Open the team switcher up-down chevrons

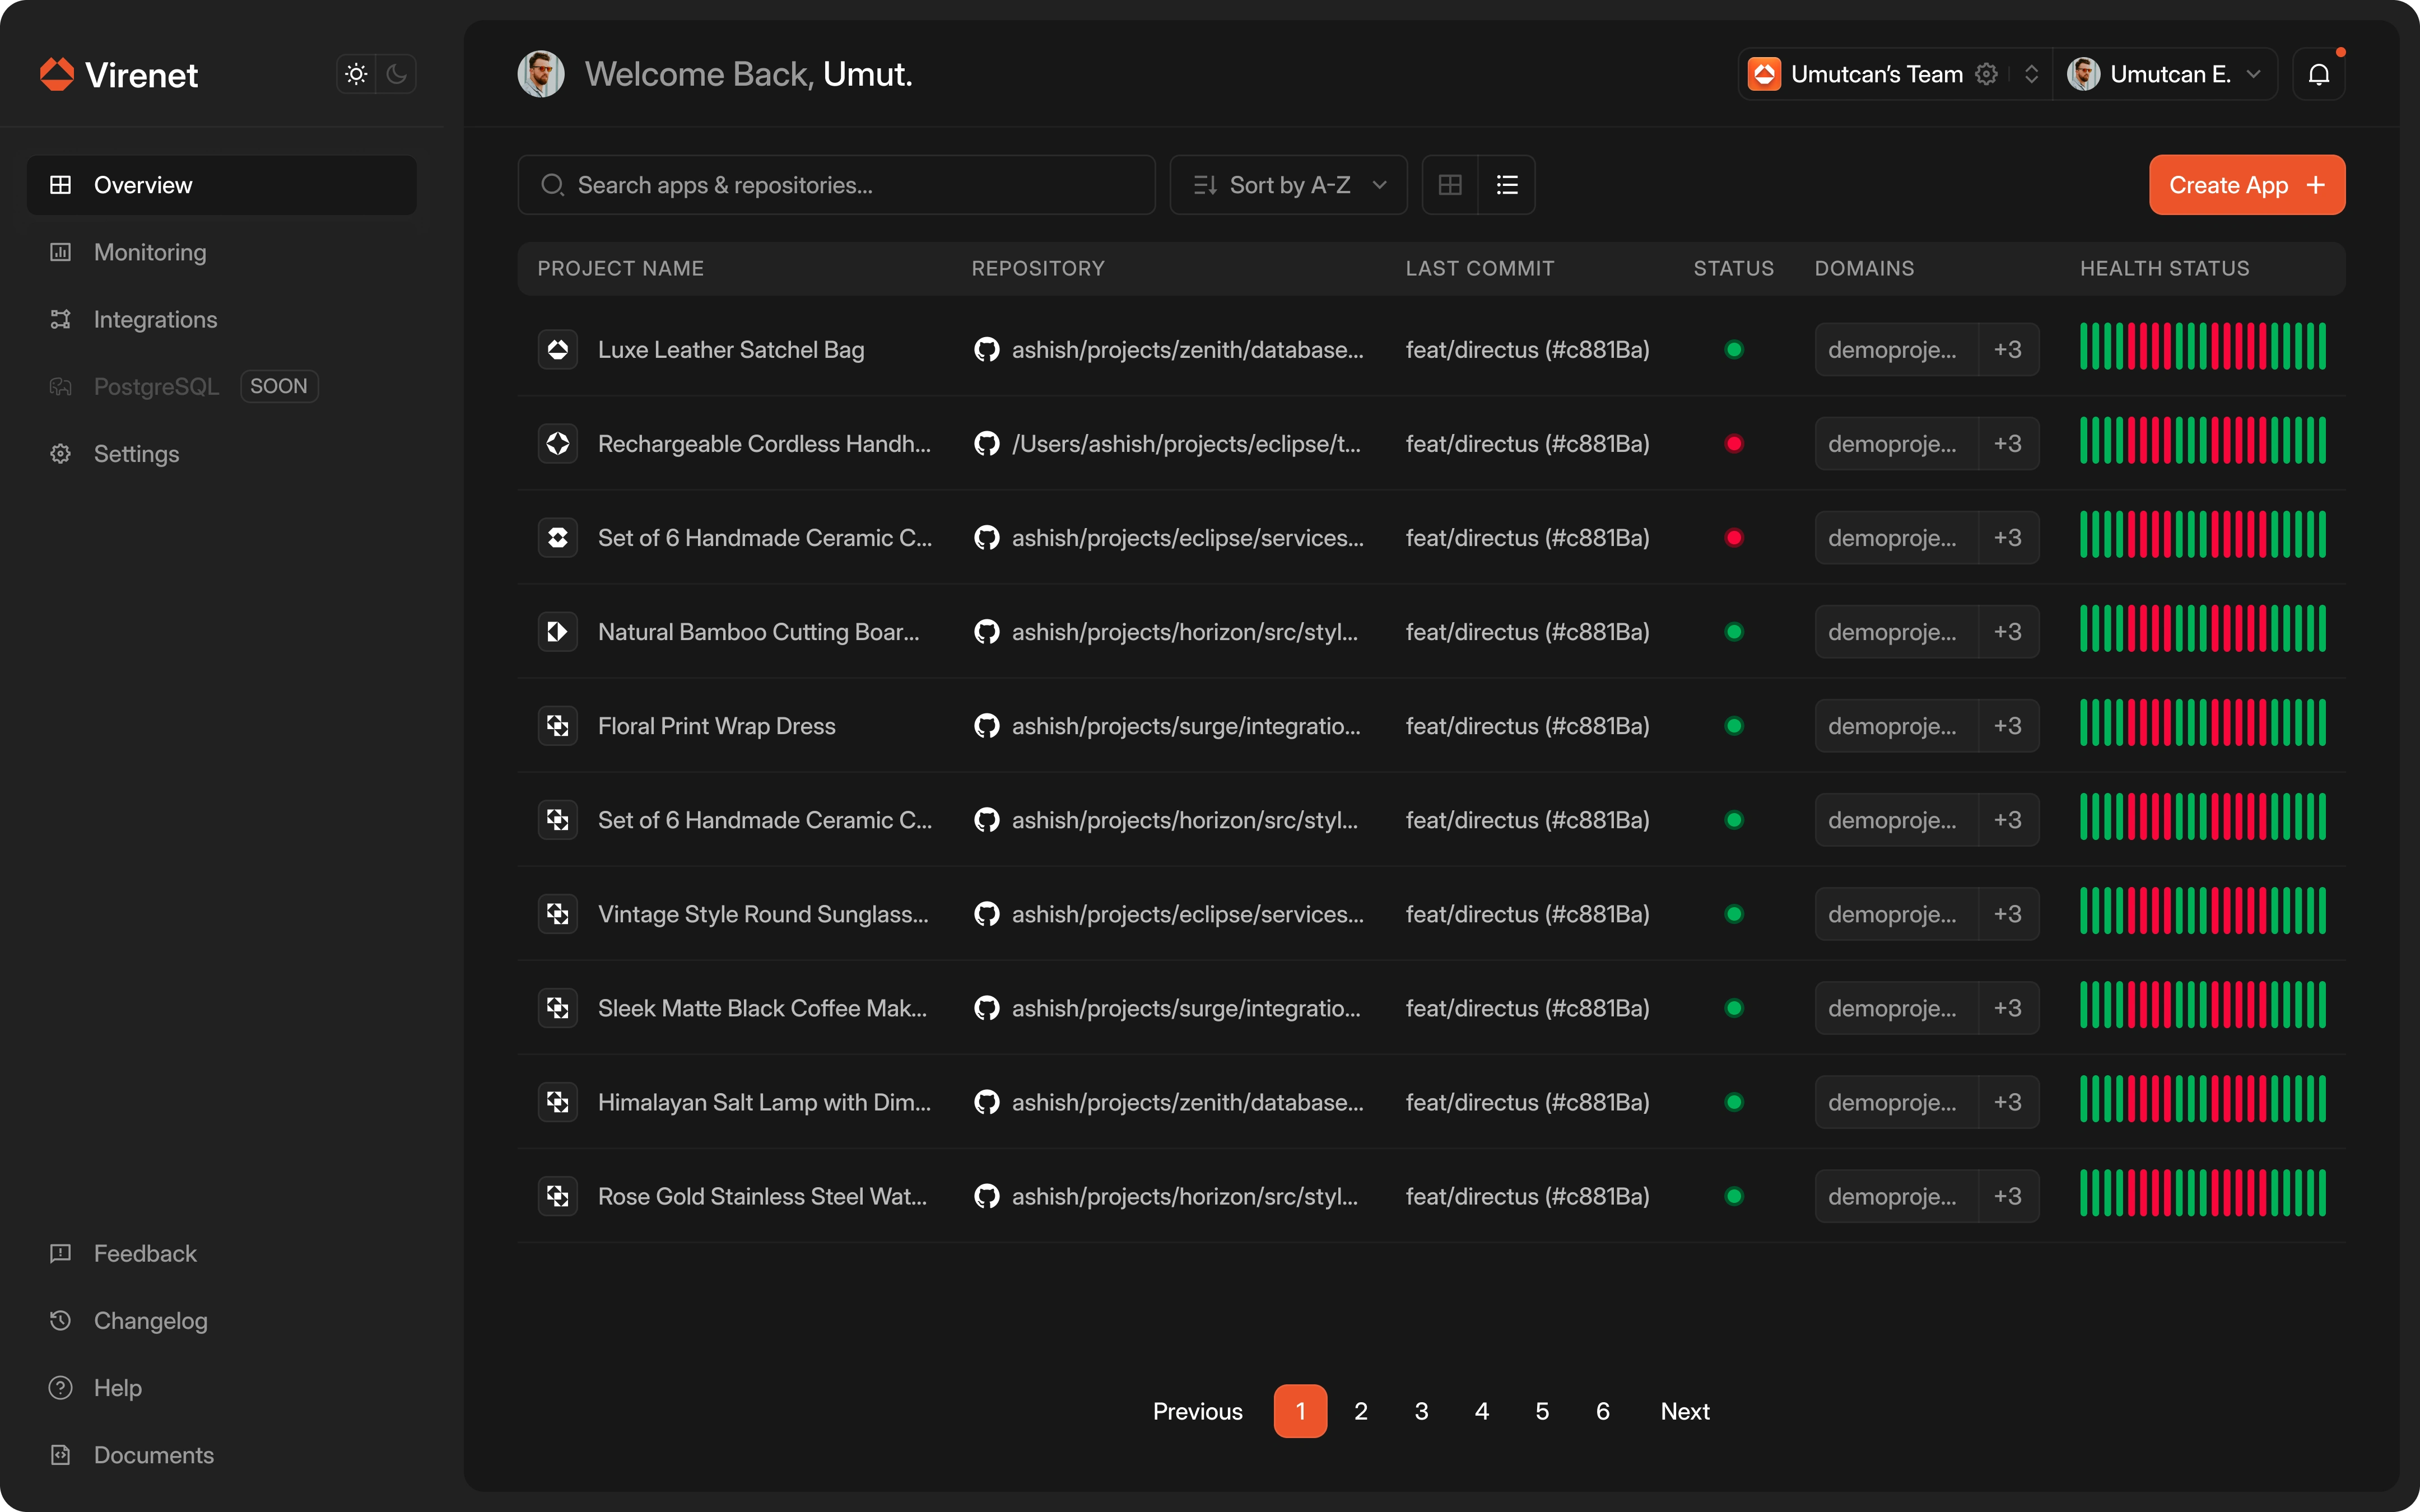click(2031, 74)
